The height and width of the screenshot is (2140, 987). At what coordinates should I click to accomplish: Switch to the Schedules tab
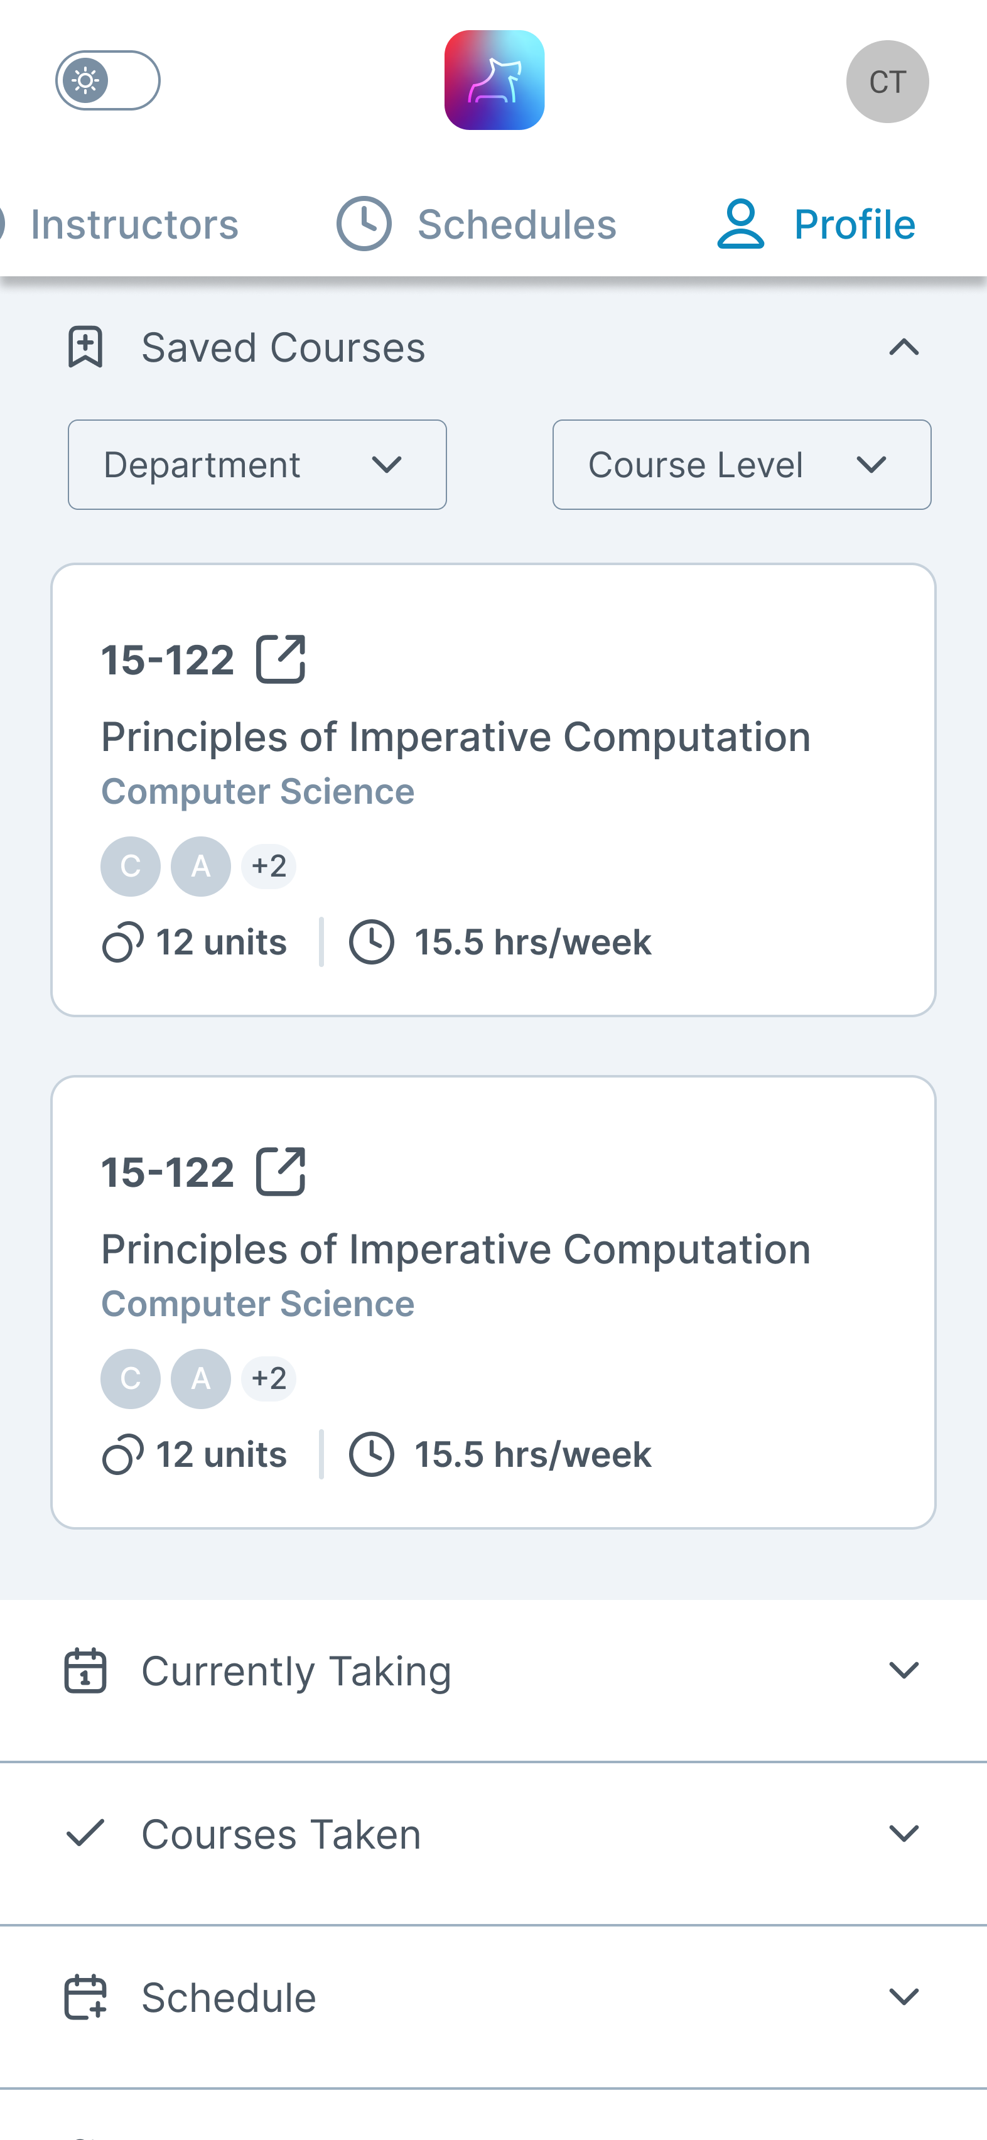[x=477, y=224]
